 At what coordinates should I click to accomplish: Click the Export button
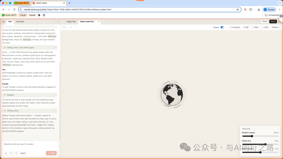click(273, 21)
